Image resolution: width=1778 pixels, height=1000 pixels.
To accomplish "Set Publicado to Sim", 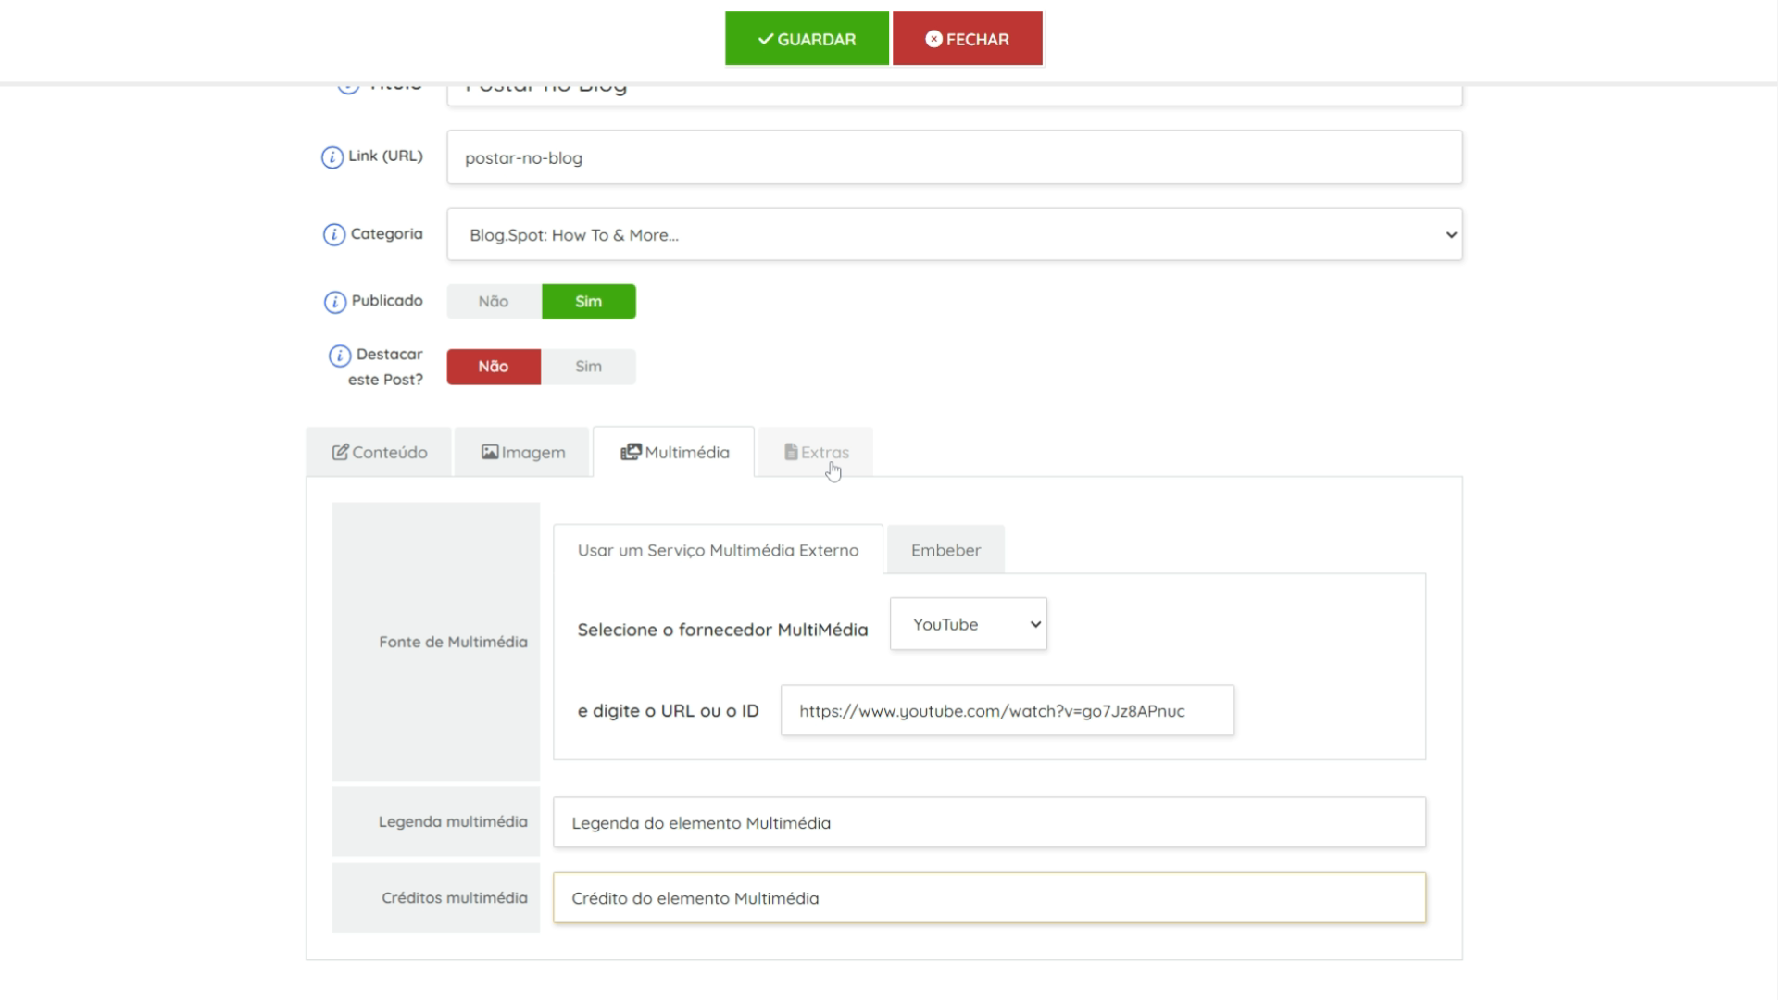I will [x=588, y=302].
